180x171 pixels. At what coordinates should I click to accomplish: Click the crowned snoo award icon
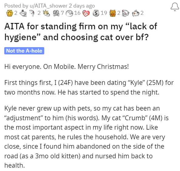[x=46, y=13]
